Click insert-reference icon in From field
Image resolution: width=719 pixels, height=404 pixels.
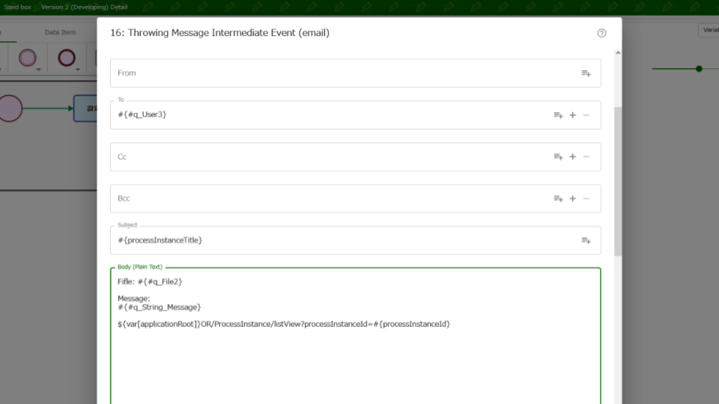586,73
